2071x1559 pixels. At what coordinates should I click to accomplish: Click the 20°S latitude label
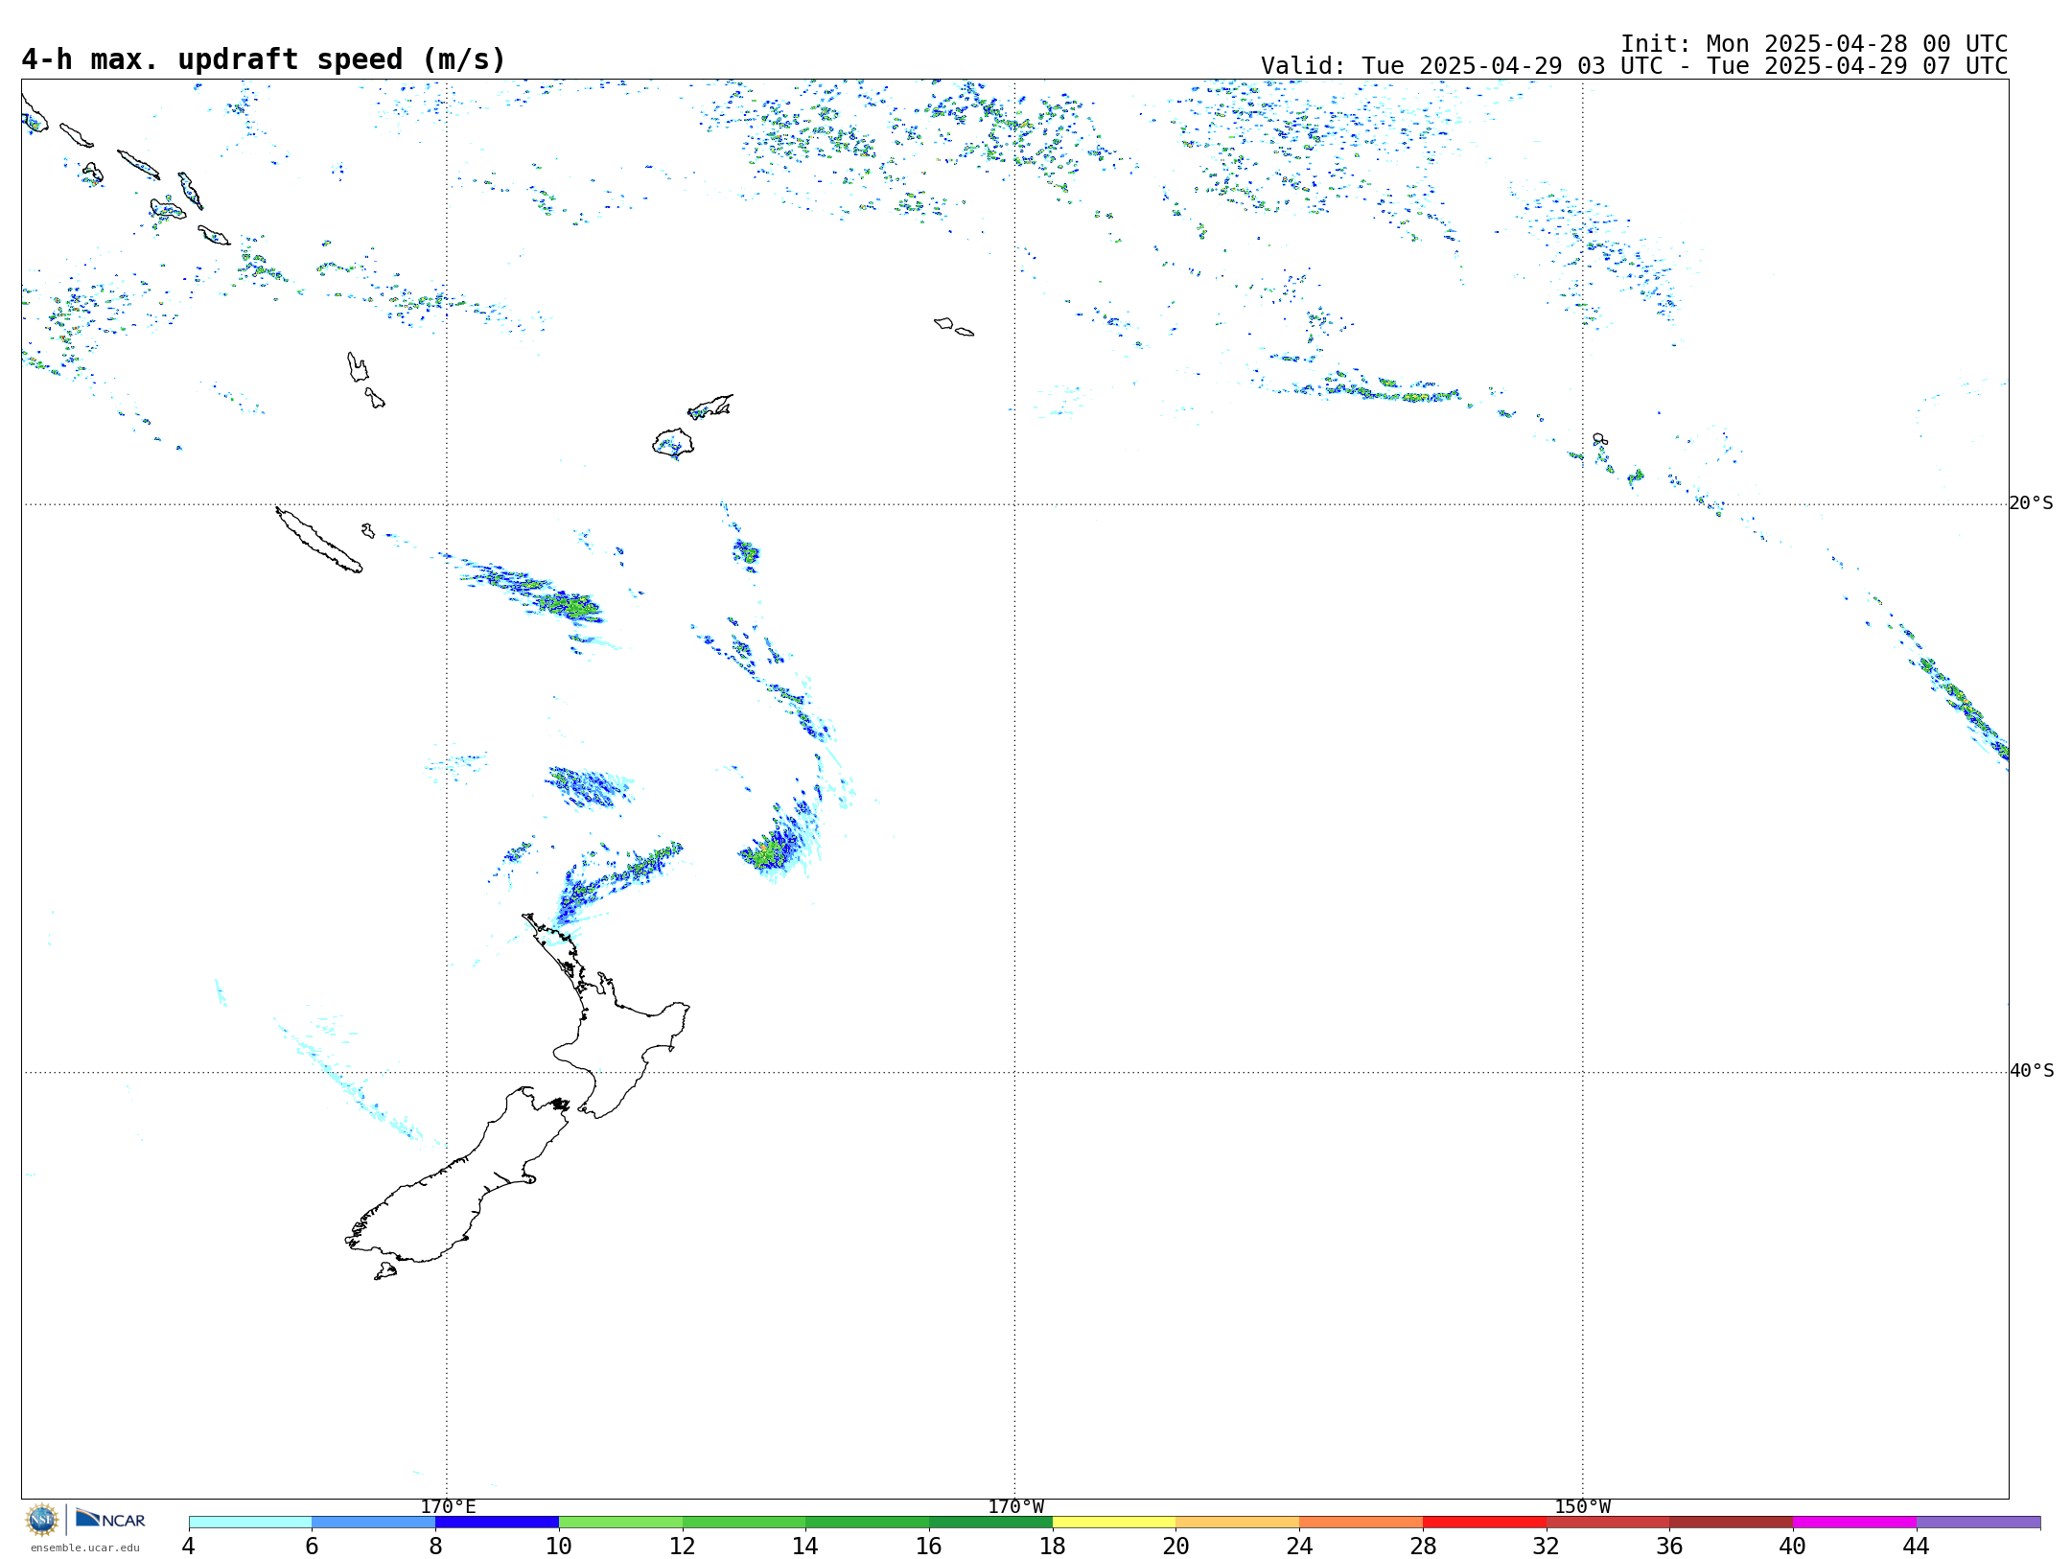(x=2032, y=503)
